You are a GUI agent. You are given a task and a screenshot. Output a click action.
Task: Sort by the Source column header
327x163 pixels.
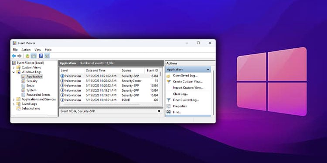coord(133,70)
